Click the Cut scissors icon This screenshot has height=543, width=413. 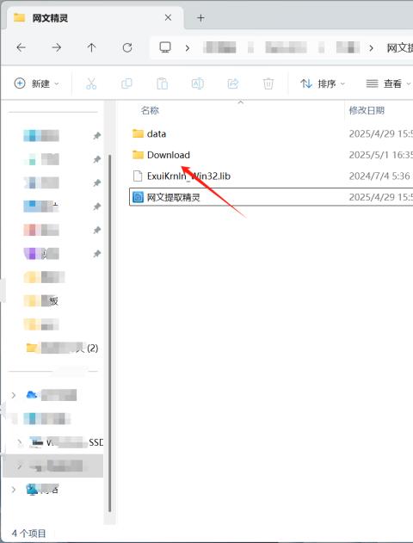(91, 83)
